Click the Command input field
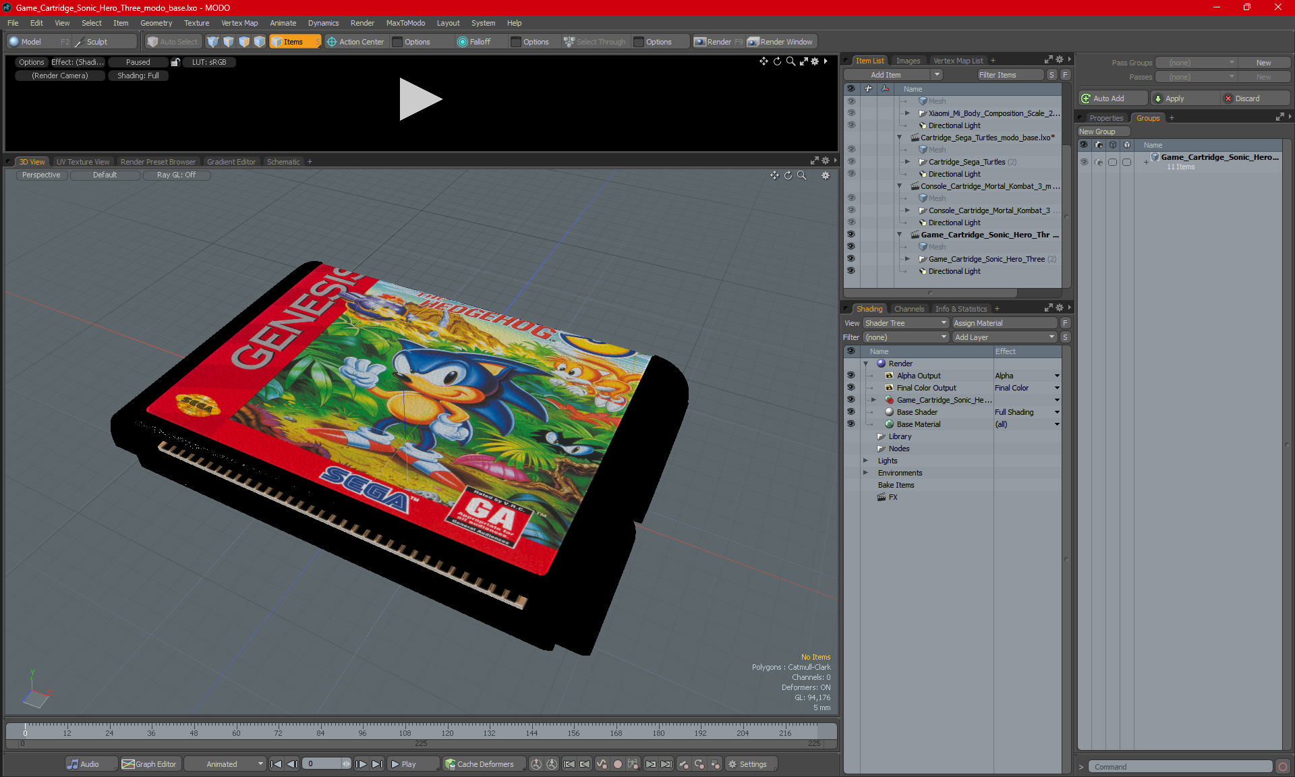Viewport: 1295px width, 777px height. pyautogui.click(x=1180, y=767)
